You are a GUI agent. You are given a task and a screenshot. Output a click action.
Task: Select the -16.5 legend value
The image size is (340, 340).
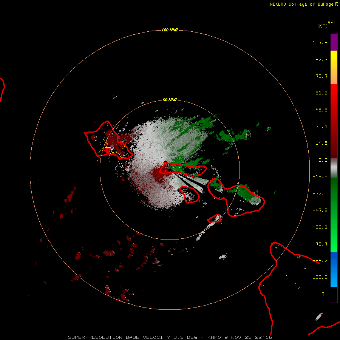click(x=320, y=177)
